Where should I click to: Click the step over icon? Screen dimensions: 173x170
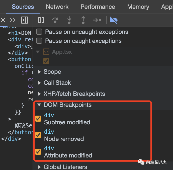pyautogui.click(x=55, y=20)
